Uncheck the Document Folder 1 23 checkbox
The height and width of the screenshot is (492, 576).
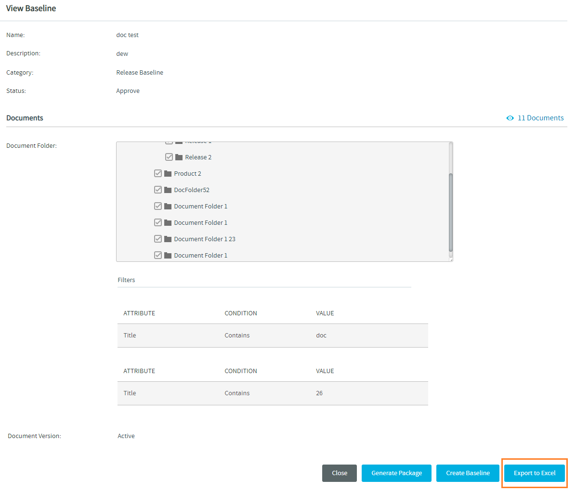(x=158, y=239)
